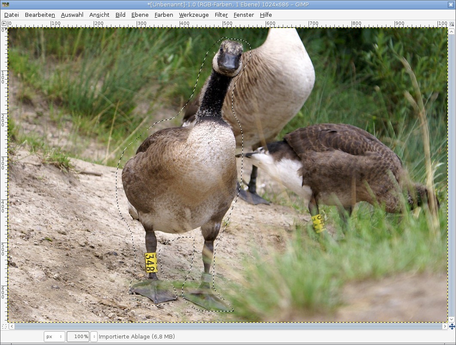Image resolution: width=456 pixels, height=345 pixels.
Task: Click the navigation preview cross-arrow icon
Action: tap(452, 327)
